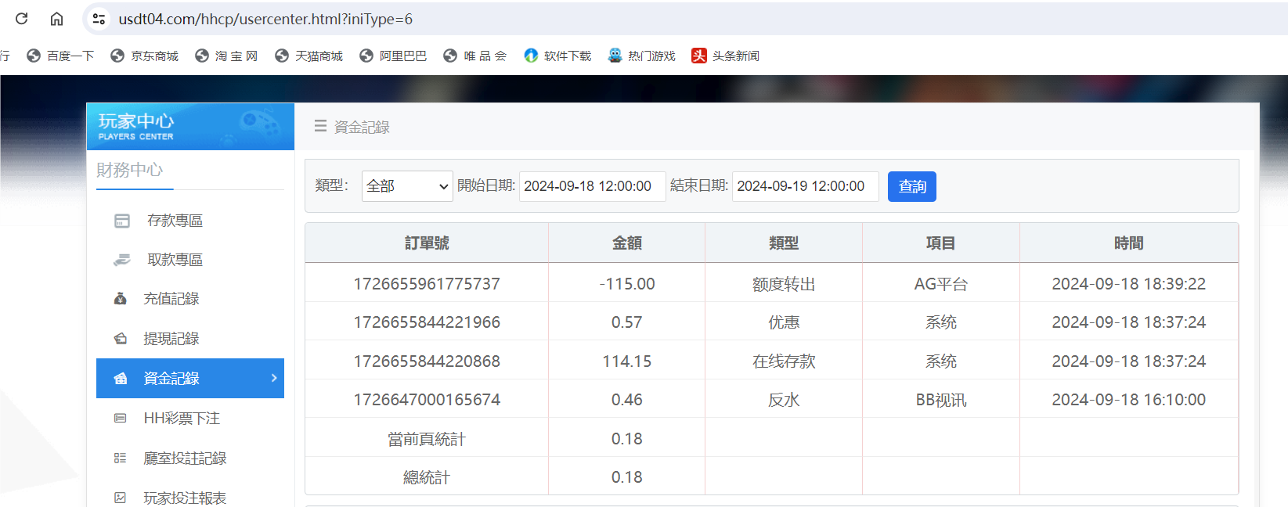The width and height of the screenshot is (1288, 507).
Task: Click the 存款專區 sidebar icon
Action: (x=122, y=221)
